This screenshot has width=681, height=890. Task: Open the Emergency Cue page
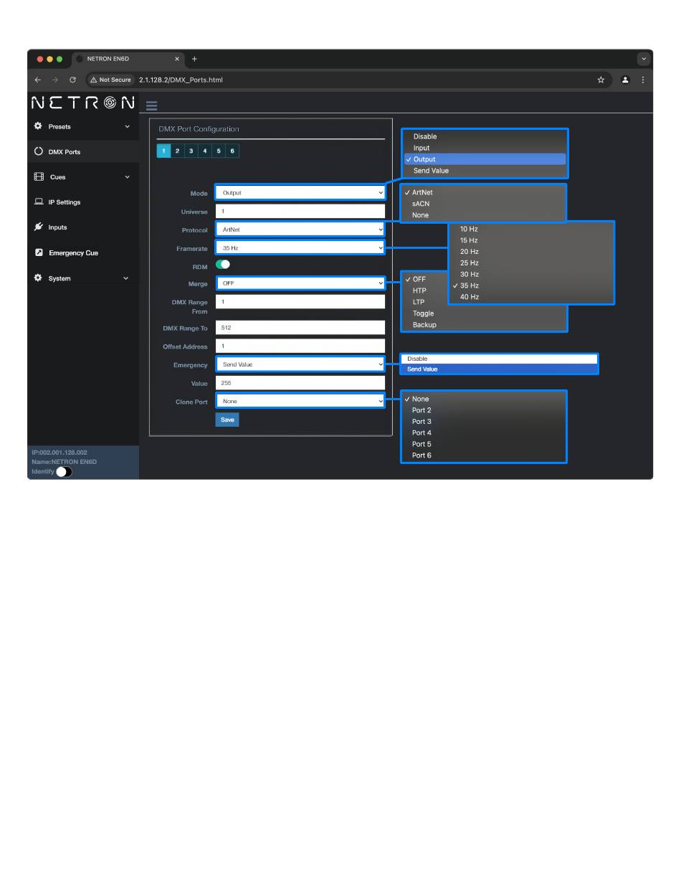(x=73, y=253)
